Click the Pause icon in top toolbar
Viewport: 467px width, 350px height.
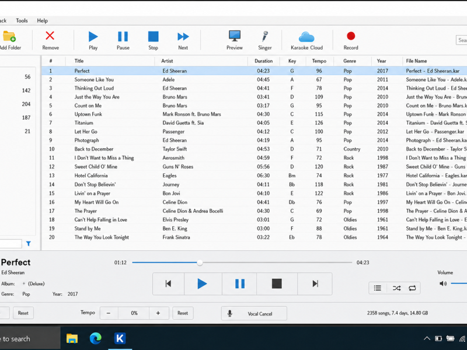[x=123, y=37]
